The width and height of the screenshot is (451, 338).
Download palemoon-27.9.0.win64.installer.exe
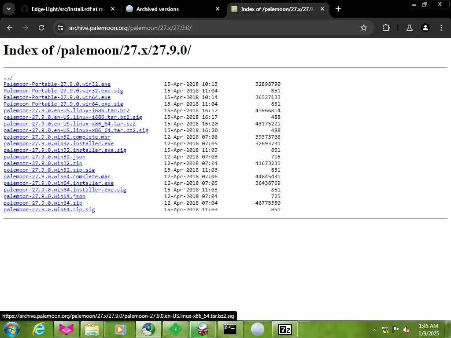click(x=59, y=184)
